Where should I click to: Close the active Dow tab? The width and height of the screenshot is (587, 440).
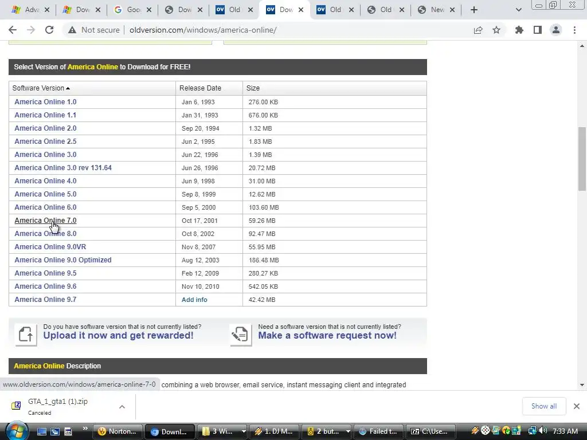[x=301, y=10]
